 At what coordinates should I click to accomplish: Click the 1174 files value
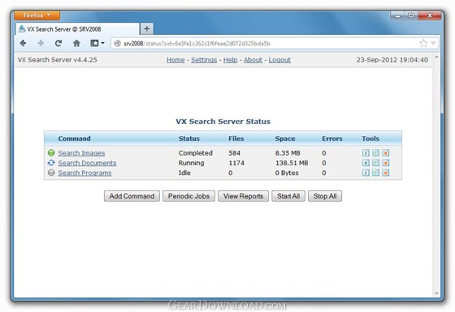pyautogui.click(x=236, y=163)
